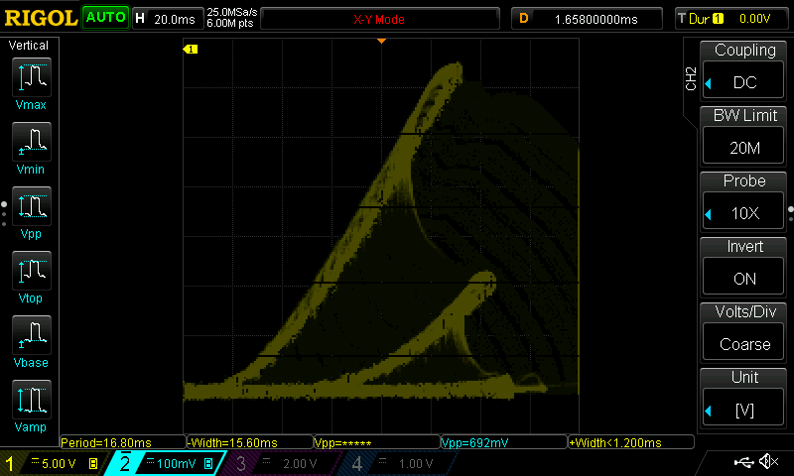The height and width of the screenshot is (476, 794).
Task: Click the channel 1 ground marker
Action: click(x=190, y=49)
